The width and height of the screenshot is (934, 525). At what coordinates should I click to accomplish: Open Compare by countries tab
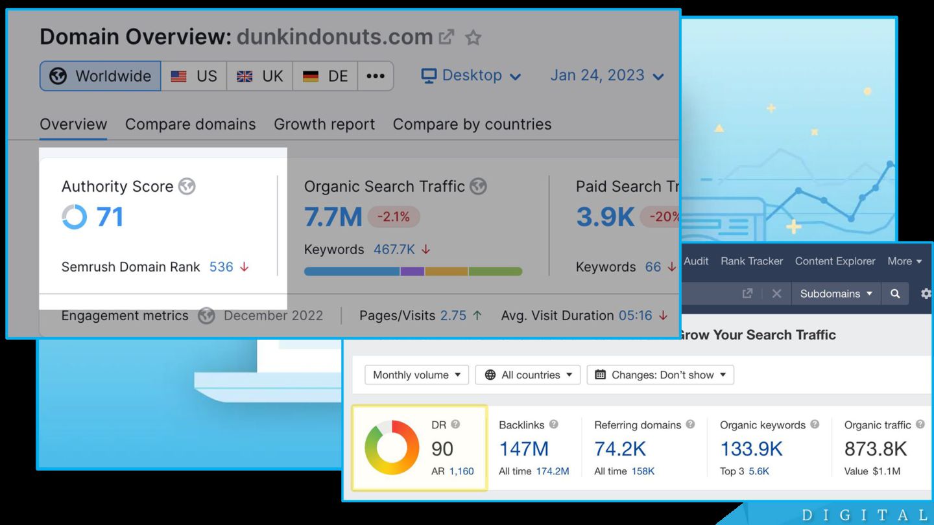pyautogui.click(x=472, y=124)
